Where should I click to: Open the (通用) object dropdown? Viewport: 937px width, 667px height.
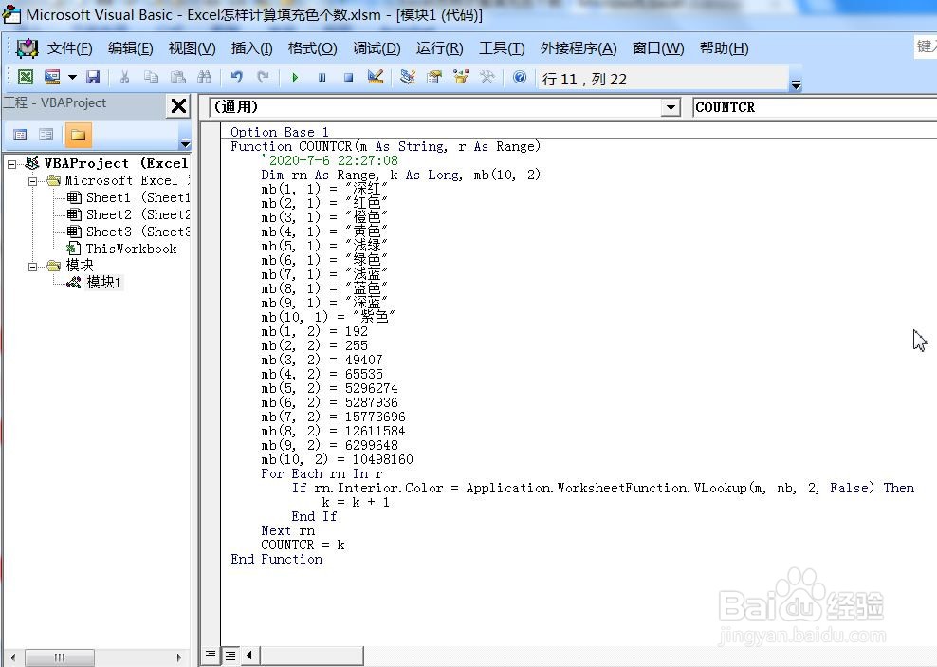click(671, 107)
